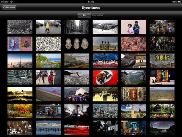Switch to the Favourites tab

click(97, 15)
